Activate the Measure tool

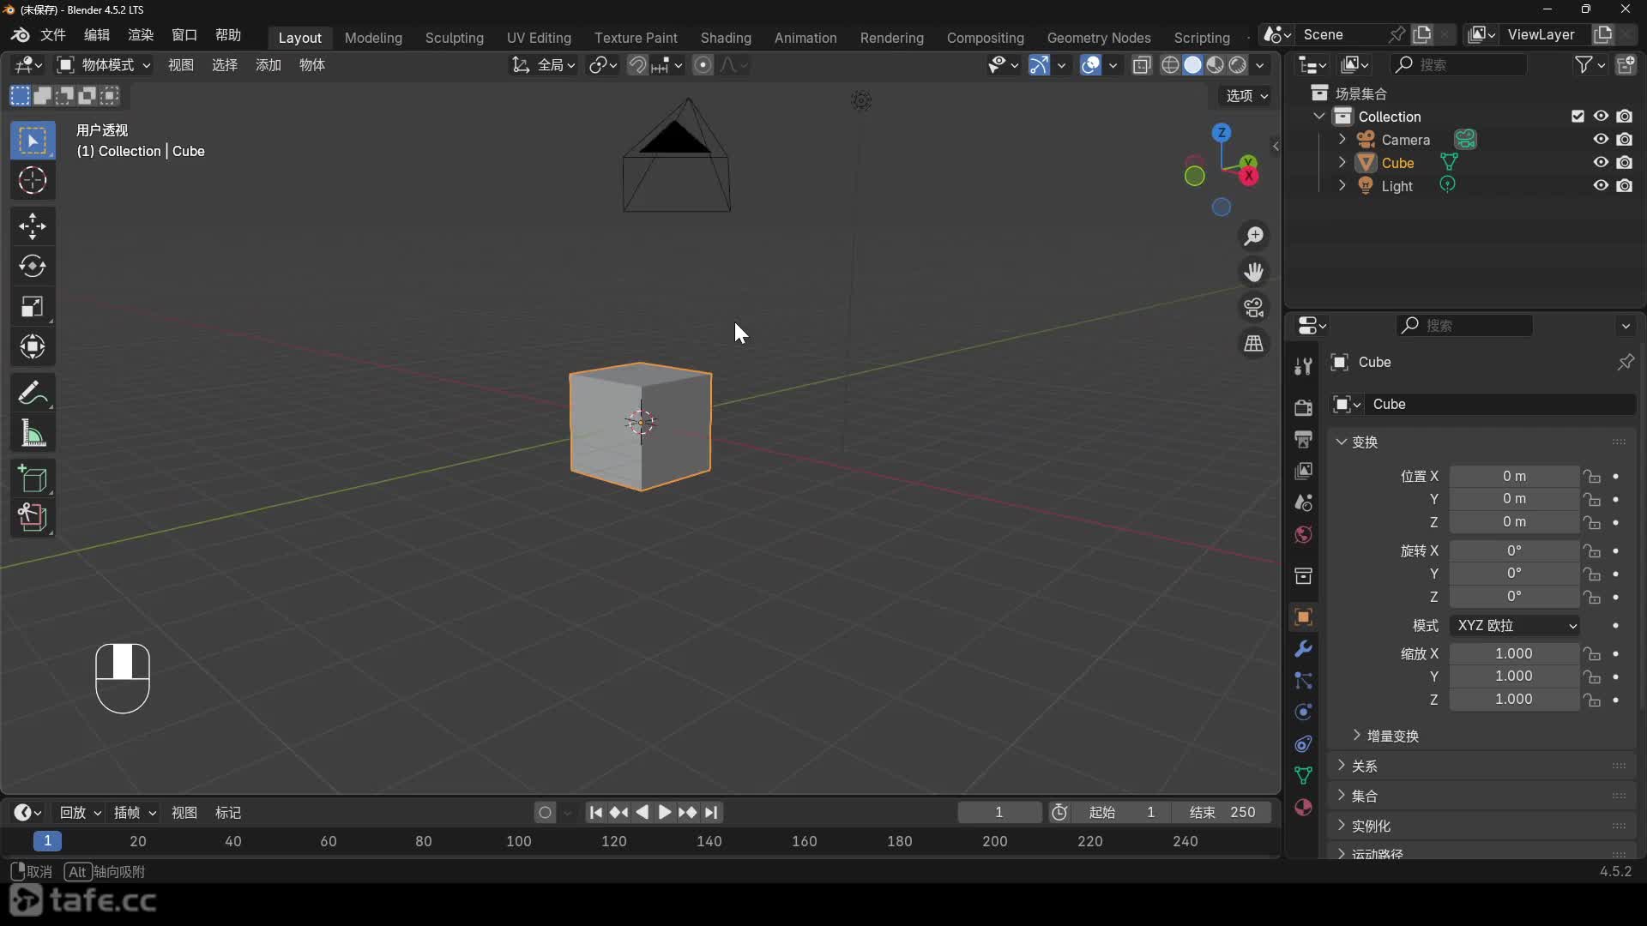click(x=33, y=434)
